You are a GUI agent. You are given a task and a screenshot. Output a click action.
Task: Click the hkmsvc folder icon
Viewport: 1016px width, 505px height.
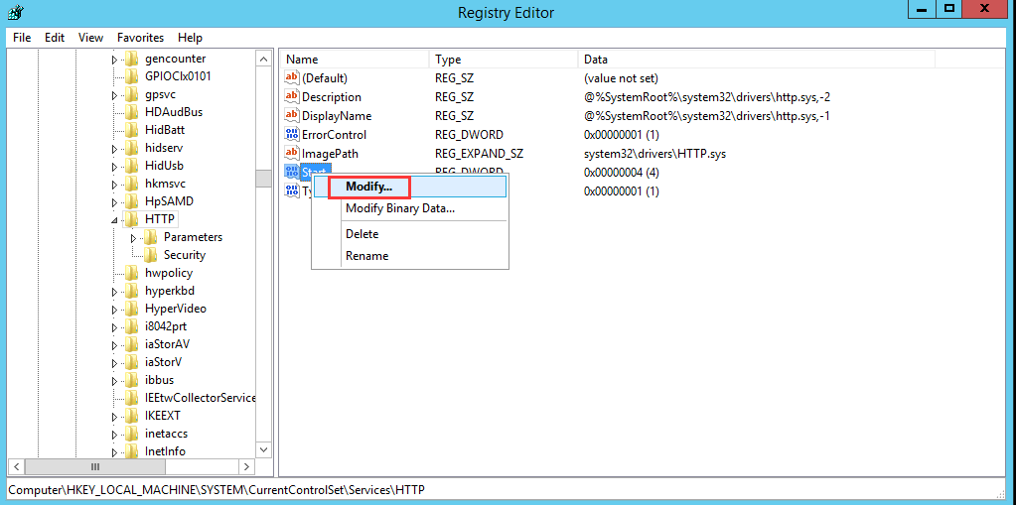pyautogui.click(x=131, y=184)
